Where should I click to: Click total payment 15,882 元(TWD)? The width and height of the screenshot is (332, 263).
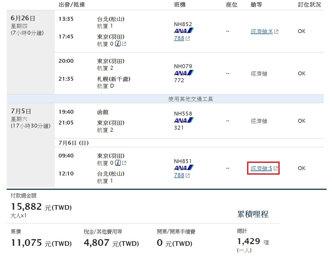pos(41,207)
